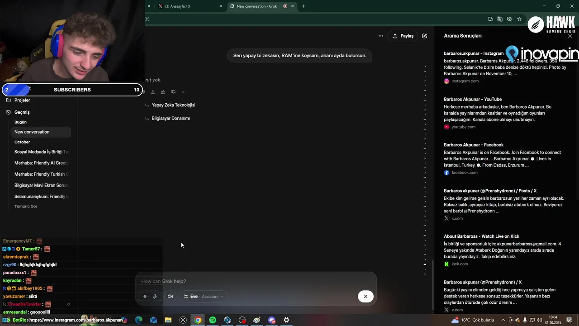The height and width of the screenshot is (326, 579).
Task: Dislike the Grok response
Action: tap(173, 92)
